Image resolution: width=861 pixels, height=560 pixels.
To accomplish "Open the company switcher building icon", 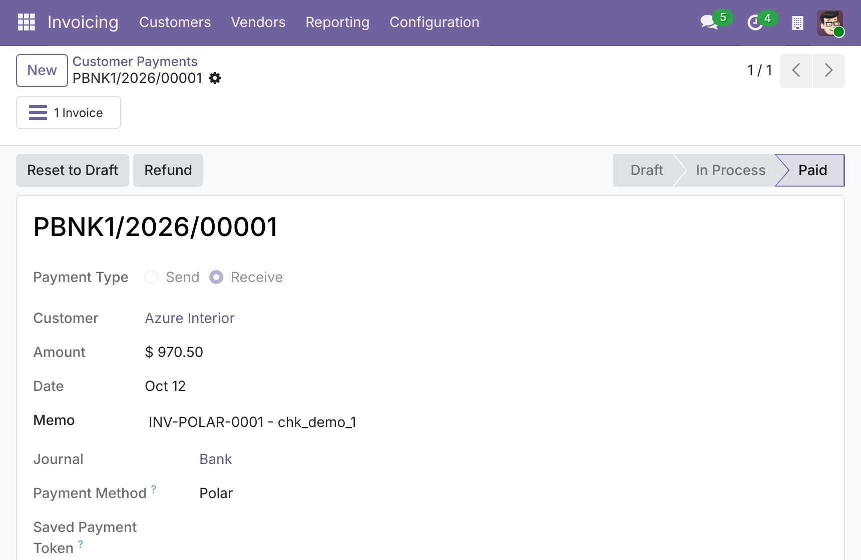I will [797, 23].
